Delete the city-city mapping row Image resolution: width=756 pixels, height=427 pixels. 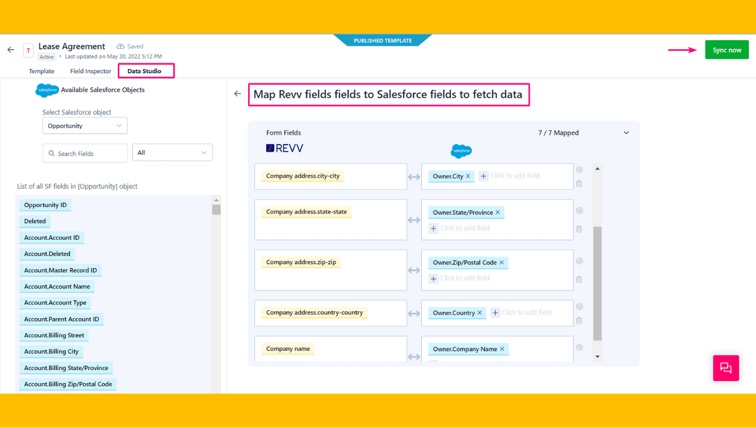point(579,183)
